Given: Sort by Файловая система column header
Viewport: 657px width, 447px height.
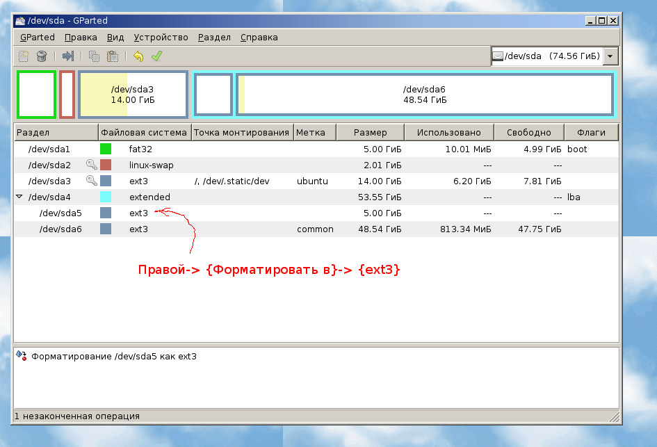Looking at the screenshot, I should coord(145,132).
